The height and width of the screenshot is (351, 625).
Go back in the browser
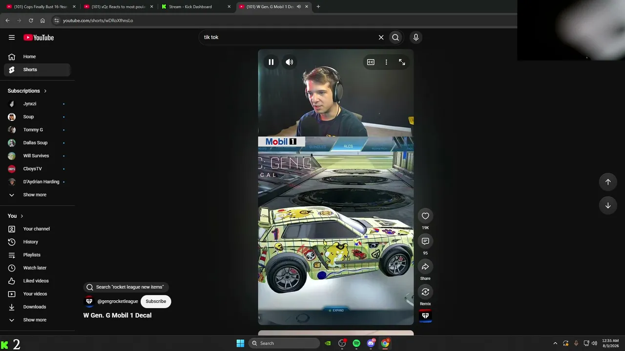7,20
